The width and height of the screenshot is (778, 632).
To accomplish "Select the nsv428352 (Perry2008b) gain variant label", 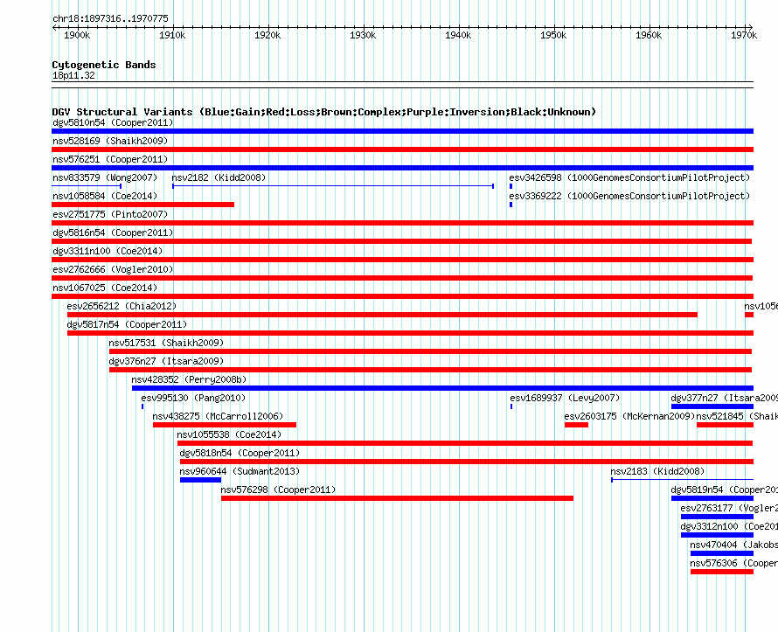I will click(189, 379).
